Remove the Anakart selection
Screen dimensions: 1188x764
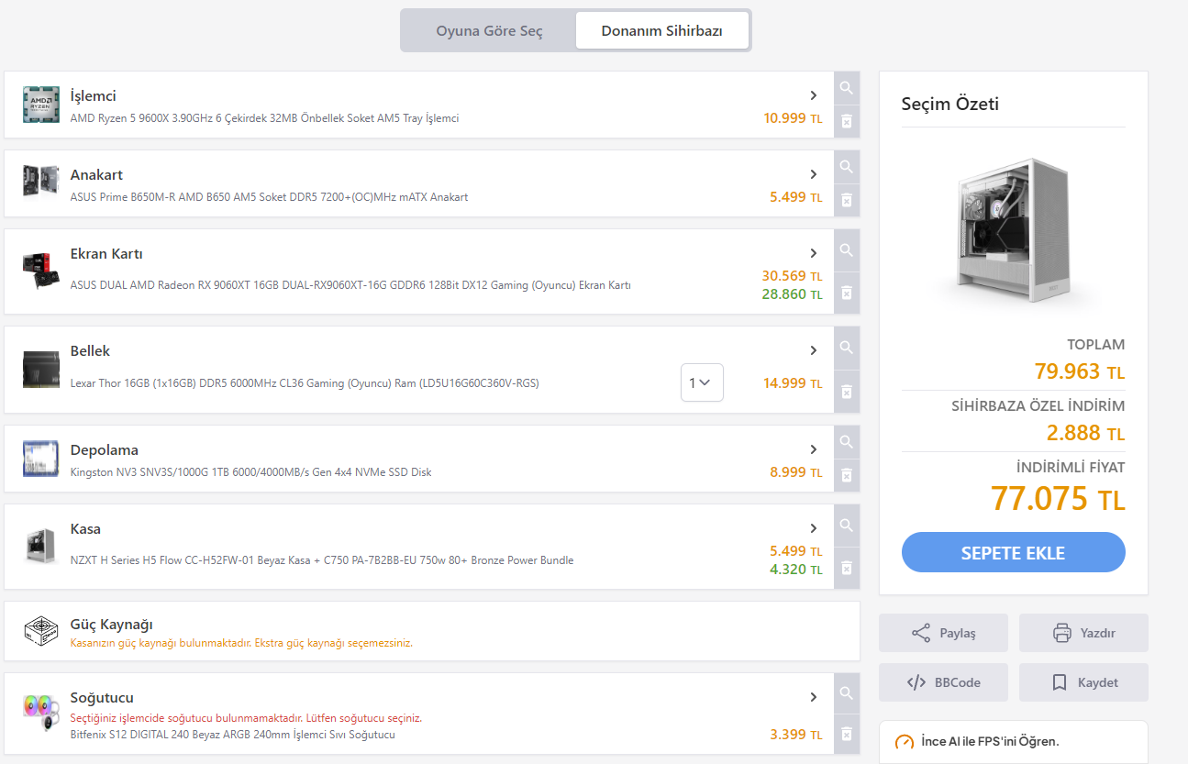847,200
